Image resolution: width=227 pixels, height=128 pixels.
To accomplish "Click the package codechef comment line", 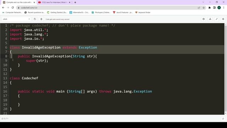I will click(62, 26).
